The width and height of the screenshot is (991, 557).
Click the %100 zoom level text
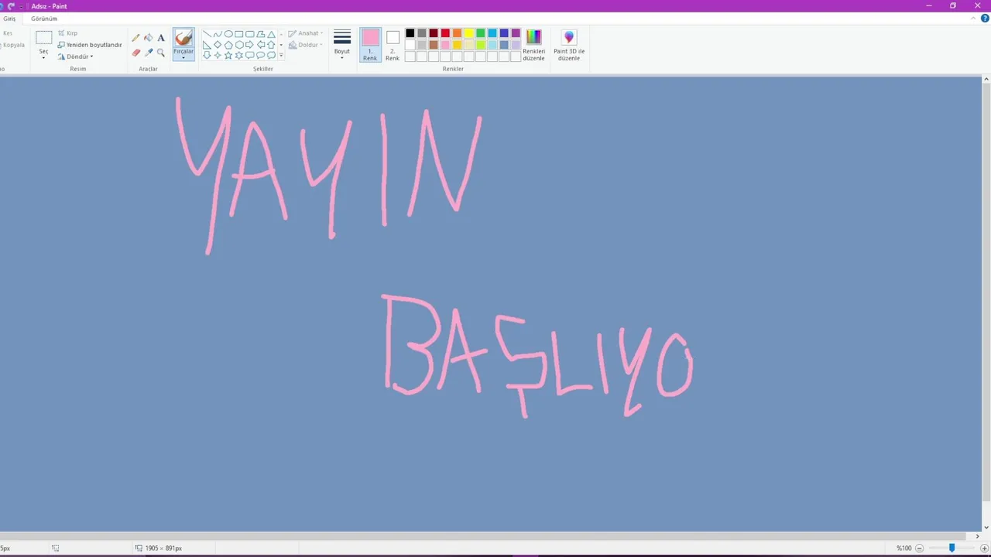[904, 548]
